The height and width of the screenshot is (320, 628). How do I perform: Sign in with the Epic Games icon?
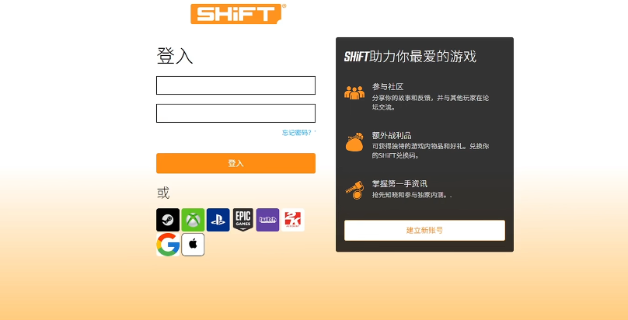pyautogui.click(x=243, y=220)
